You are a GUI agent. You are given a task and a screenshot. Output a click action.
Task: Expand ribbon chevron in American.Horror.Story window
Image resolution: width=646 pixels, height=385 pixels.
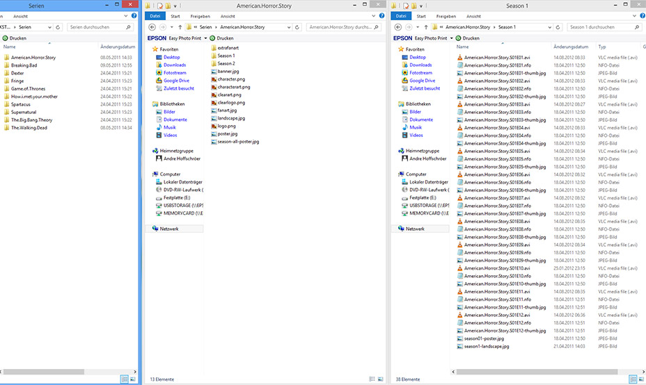[374, 16]
